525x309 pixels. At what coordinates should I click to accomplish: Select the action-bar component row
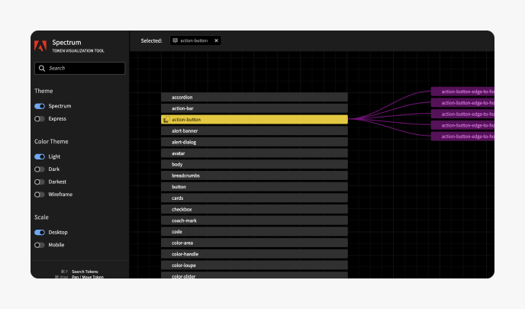[x=254, y=108]
